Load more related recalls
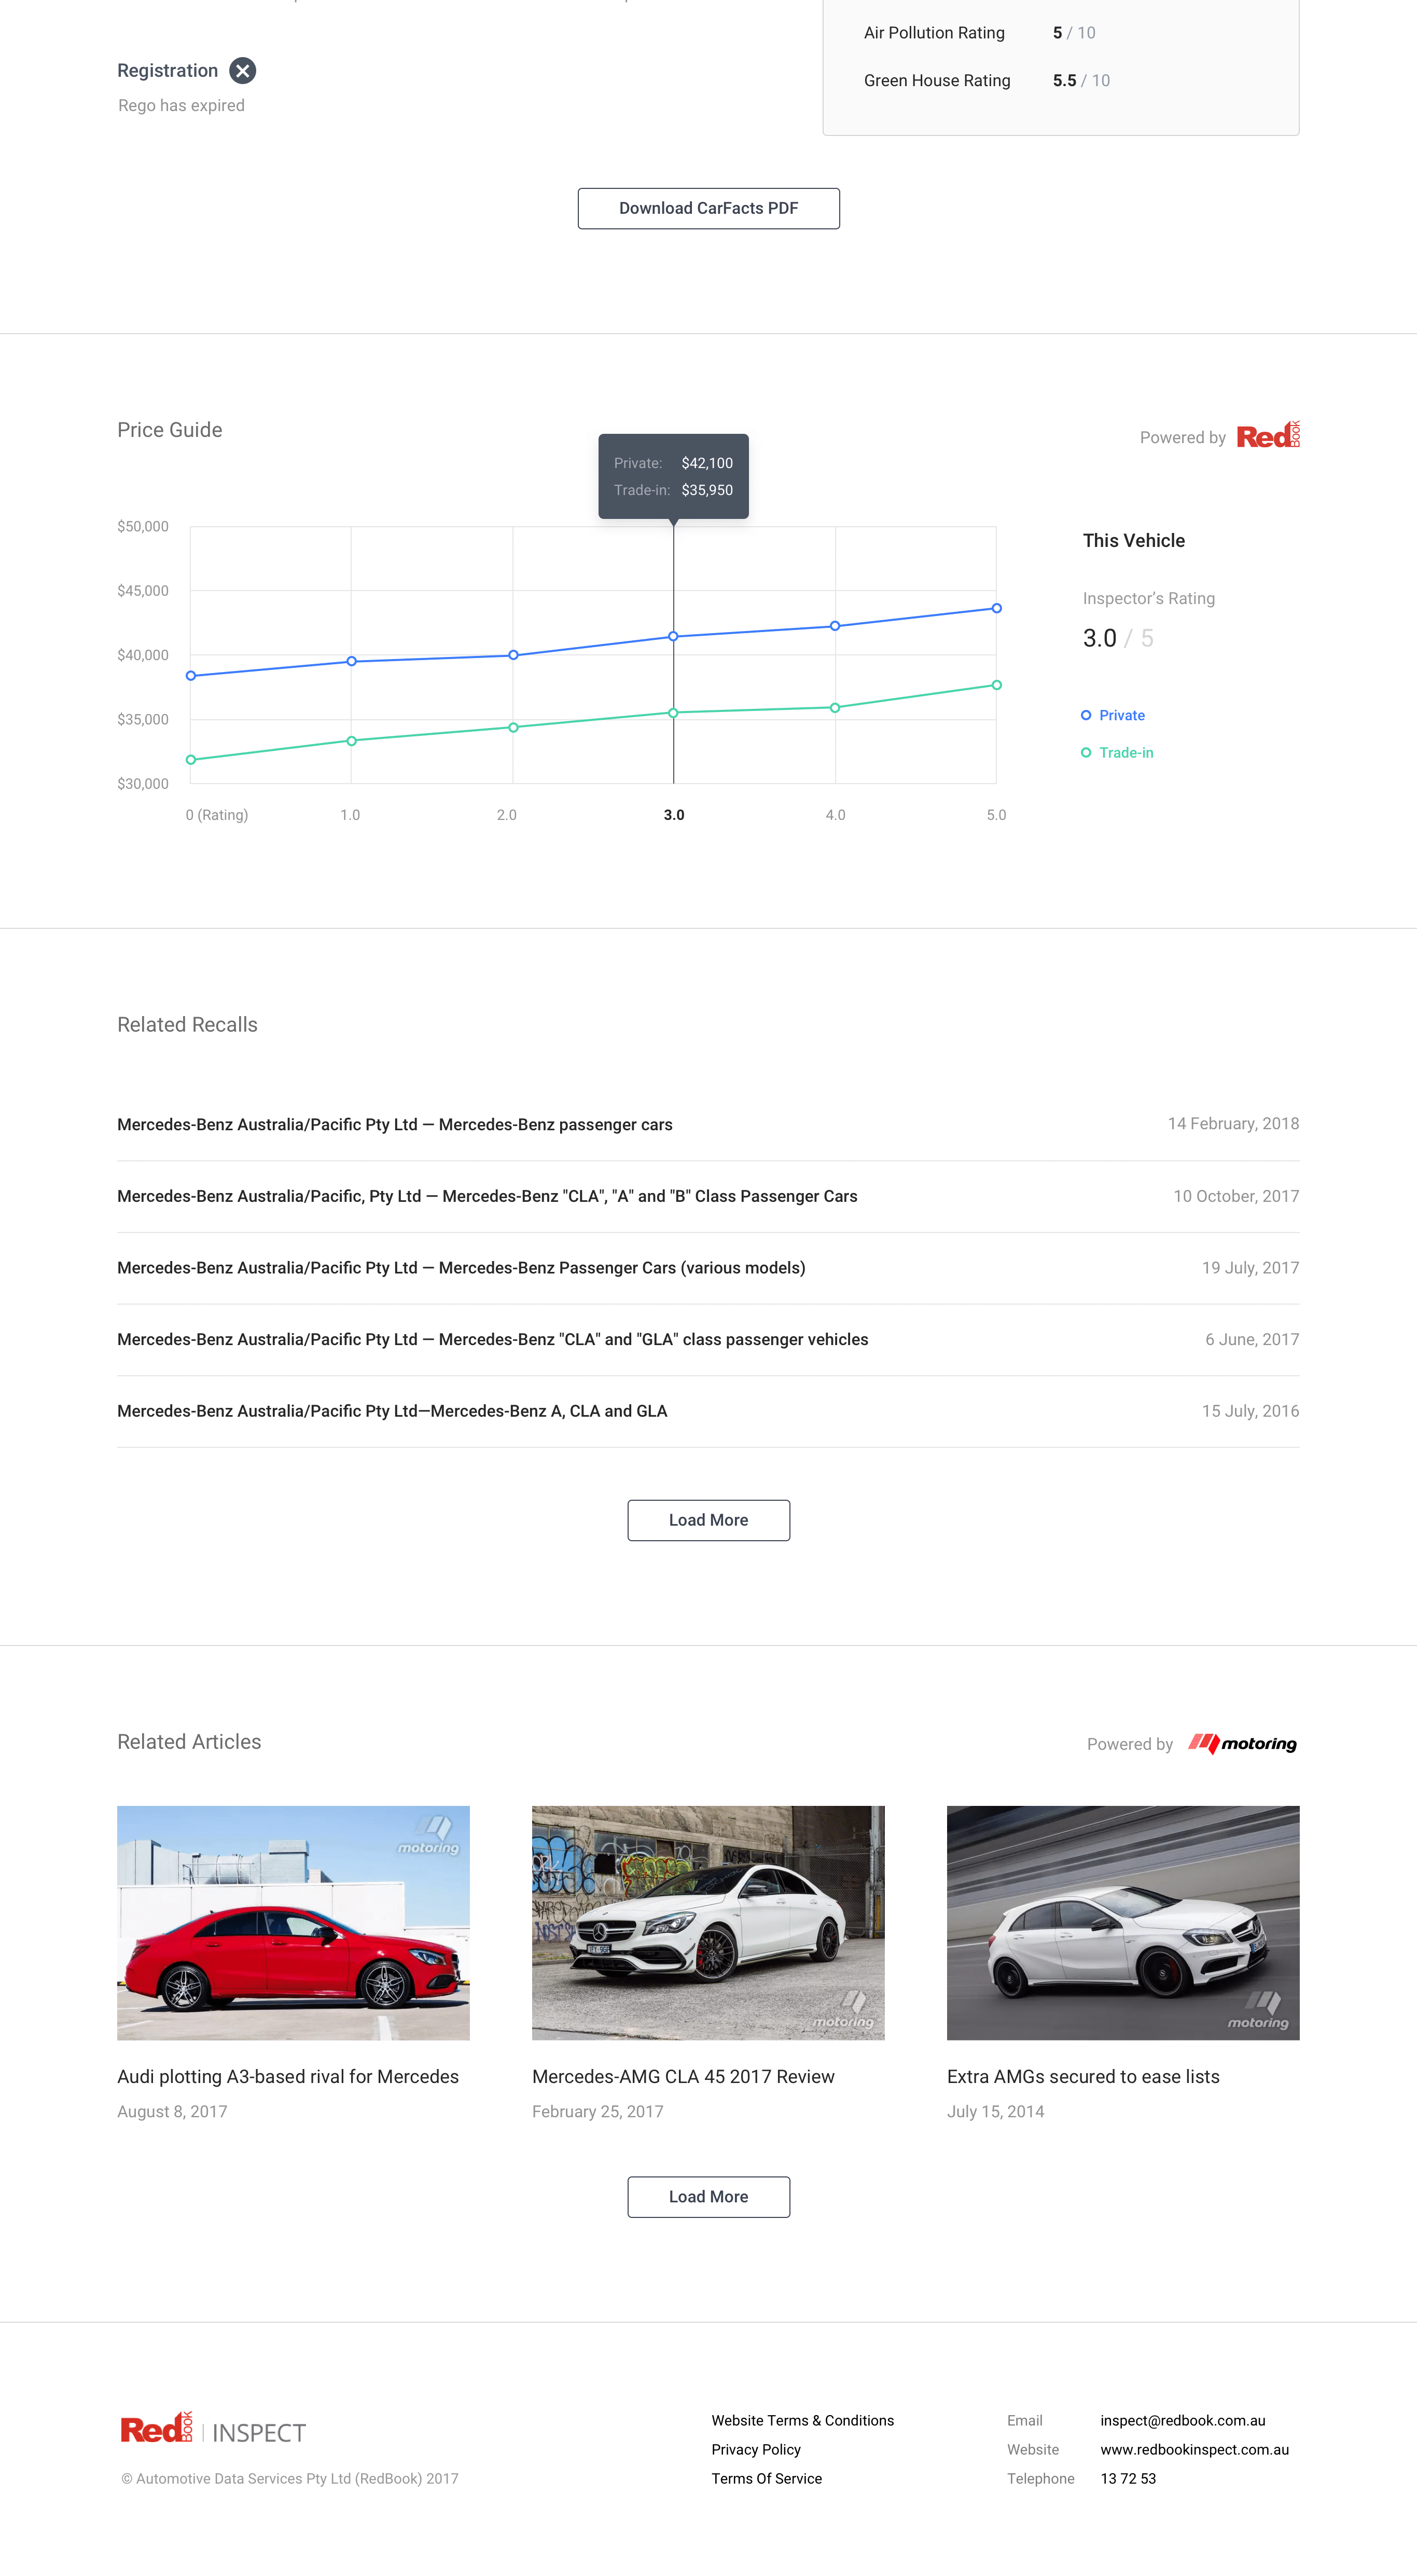The height and width of the screenshot is (2576, 1417). coord(707,1520)
